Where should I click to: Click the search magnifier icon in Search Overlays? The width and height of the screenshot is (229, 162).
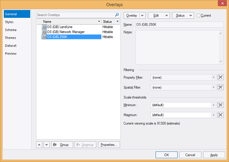117,15
